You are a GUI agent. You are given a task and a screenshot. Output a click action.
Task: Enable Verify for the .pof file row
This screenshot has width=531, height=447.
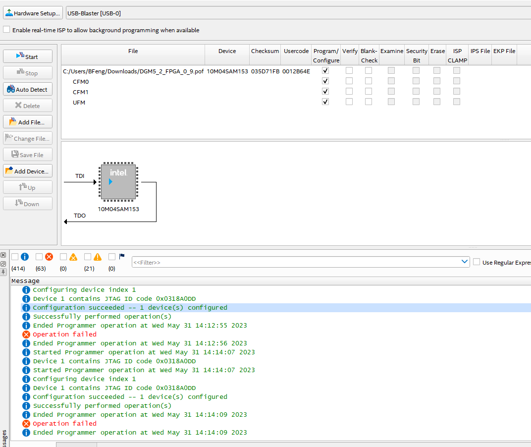pyautogui.click(x=349, y=70)
